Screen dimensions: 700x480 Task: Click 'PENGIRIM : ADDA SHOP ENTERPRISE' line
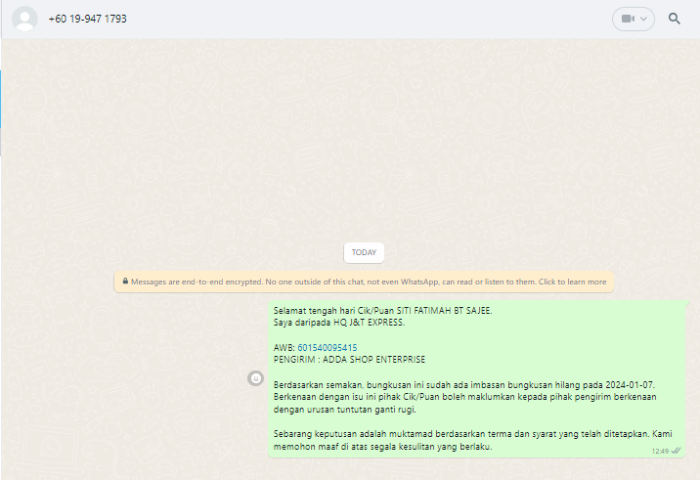pos(349,360)
